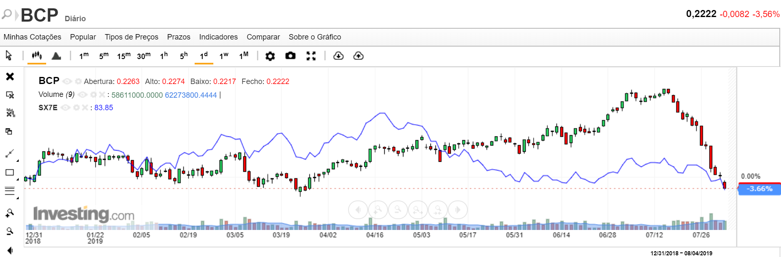Take a chart snapshot with camera icon
Viewport: 781px width, 257px height.
pos(290,56)
